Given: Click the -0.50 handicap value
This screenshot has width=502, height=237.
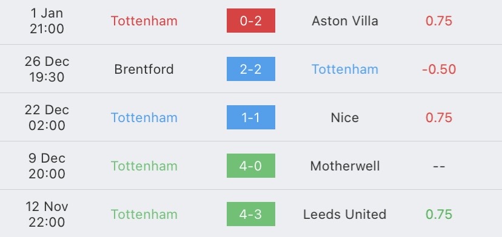Looking at the screenshot, I should [439, 70].
